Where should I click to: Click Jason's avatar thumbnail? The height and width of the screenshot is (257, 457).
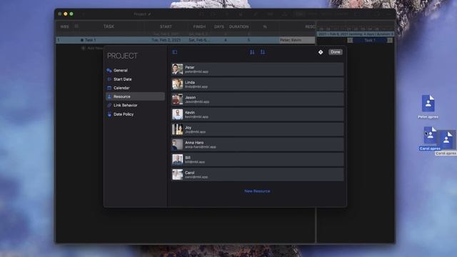[x=177, y=99]
